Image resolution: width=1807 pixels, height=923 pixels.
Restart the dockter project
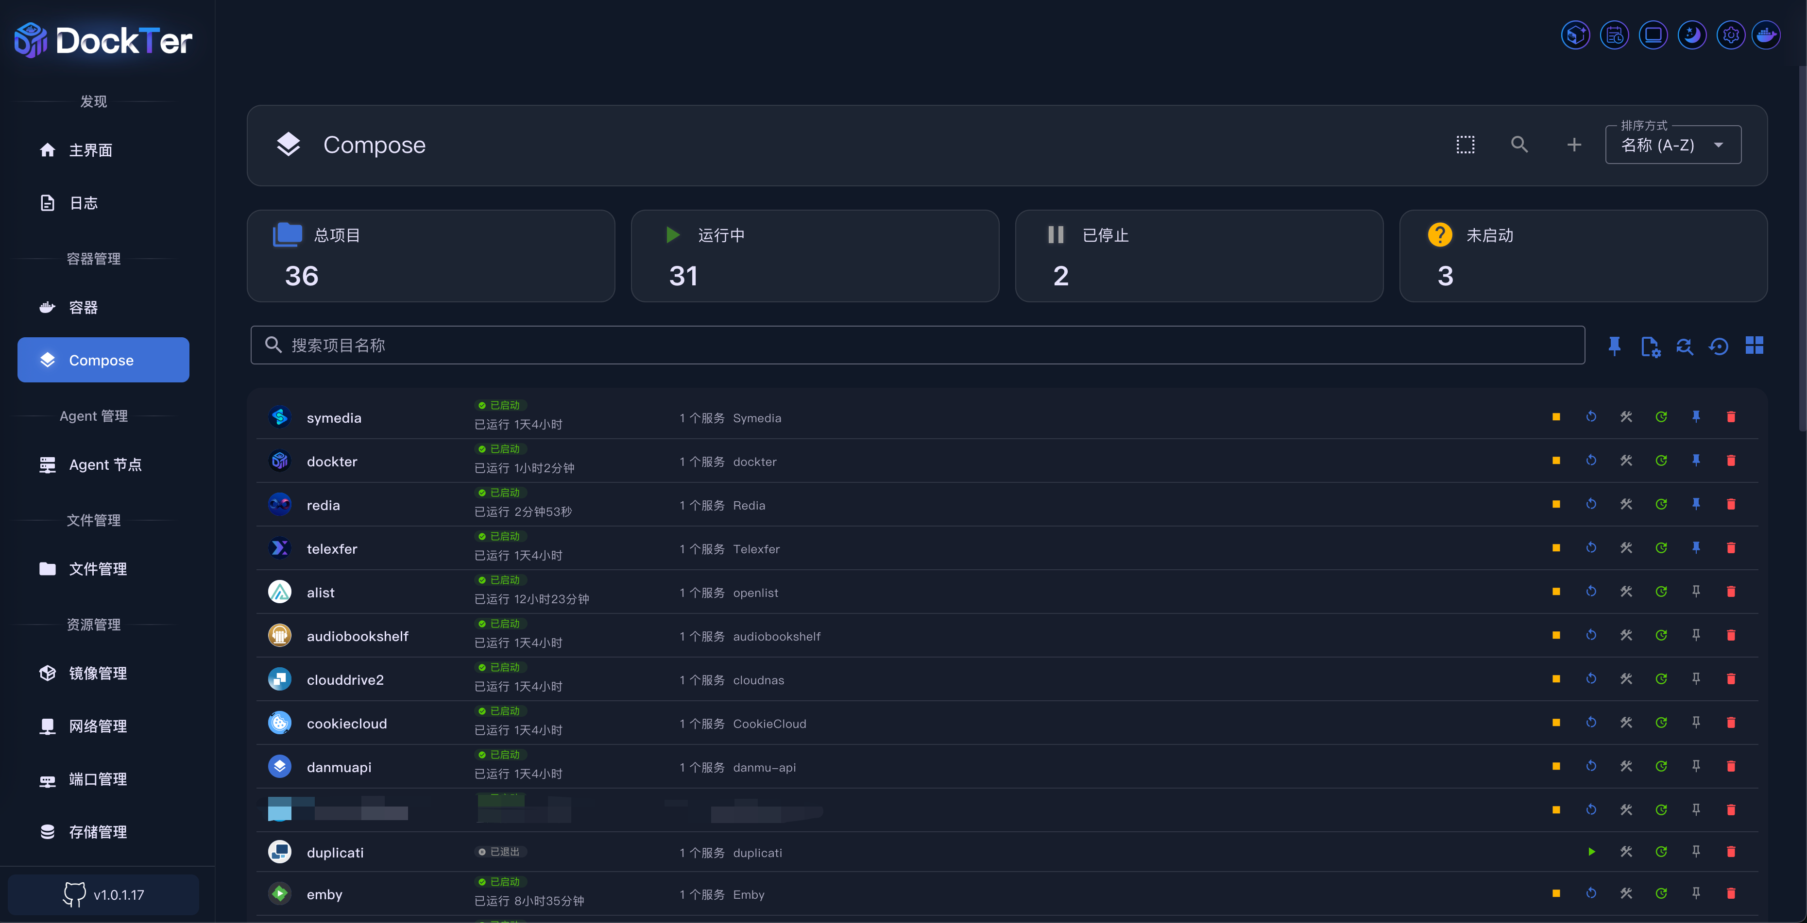(1591, 461)
